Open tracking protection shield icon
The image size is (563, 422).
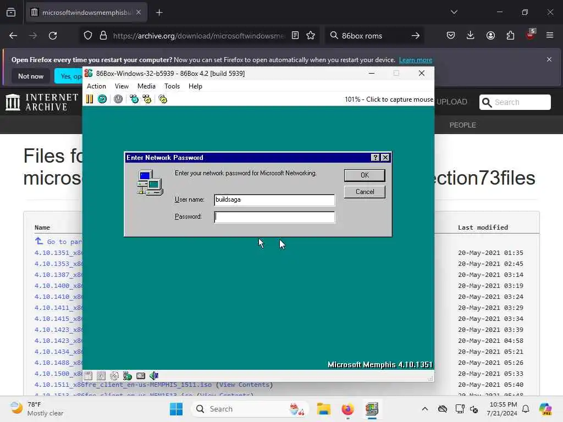(88, 36)
